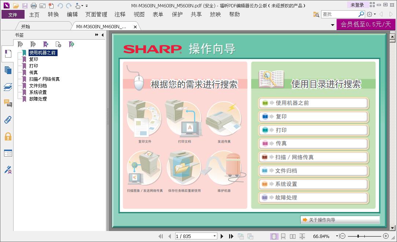
Task: Click the bookmark page-with-plus icon
Action: 58,45
